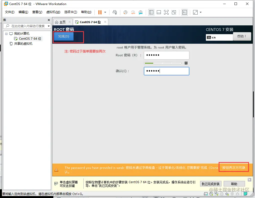255x198 pixels.
Task: Open the power options arrow beside the pause icon
Action: pos(105,12)
